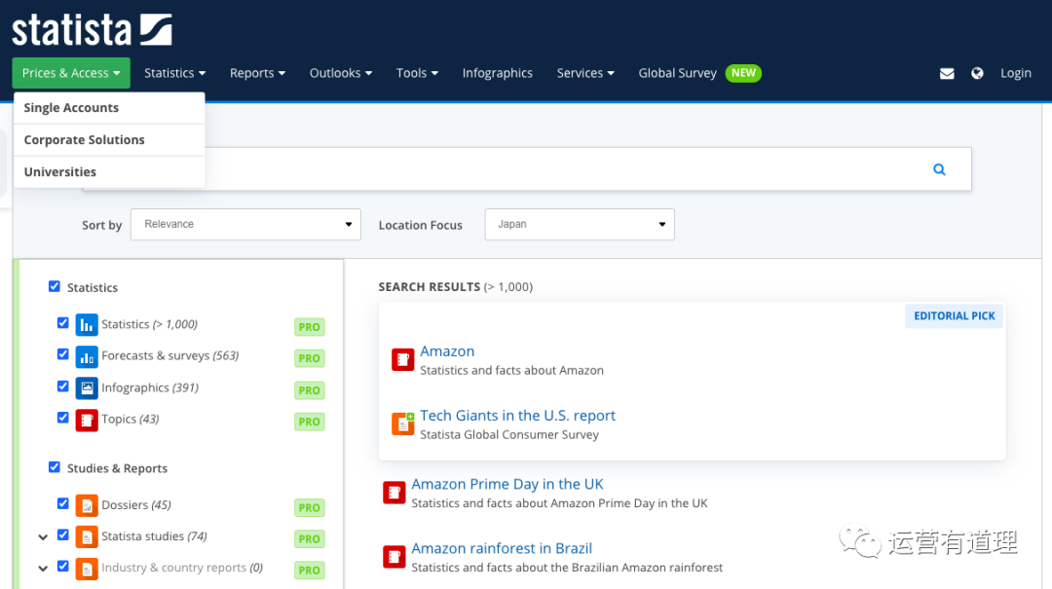This screenshot has width=1052, height=589.
Task: Click the search input field
Action: (527, 169)
